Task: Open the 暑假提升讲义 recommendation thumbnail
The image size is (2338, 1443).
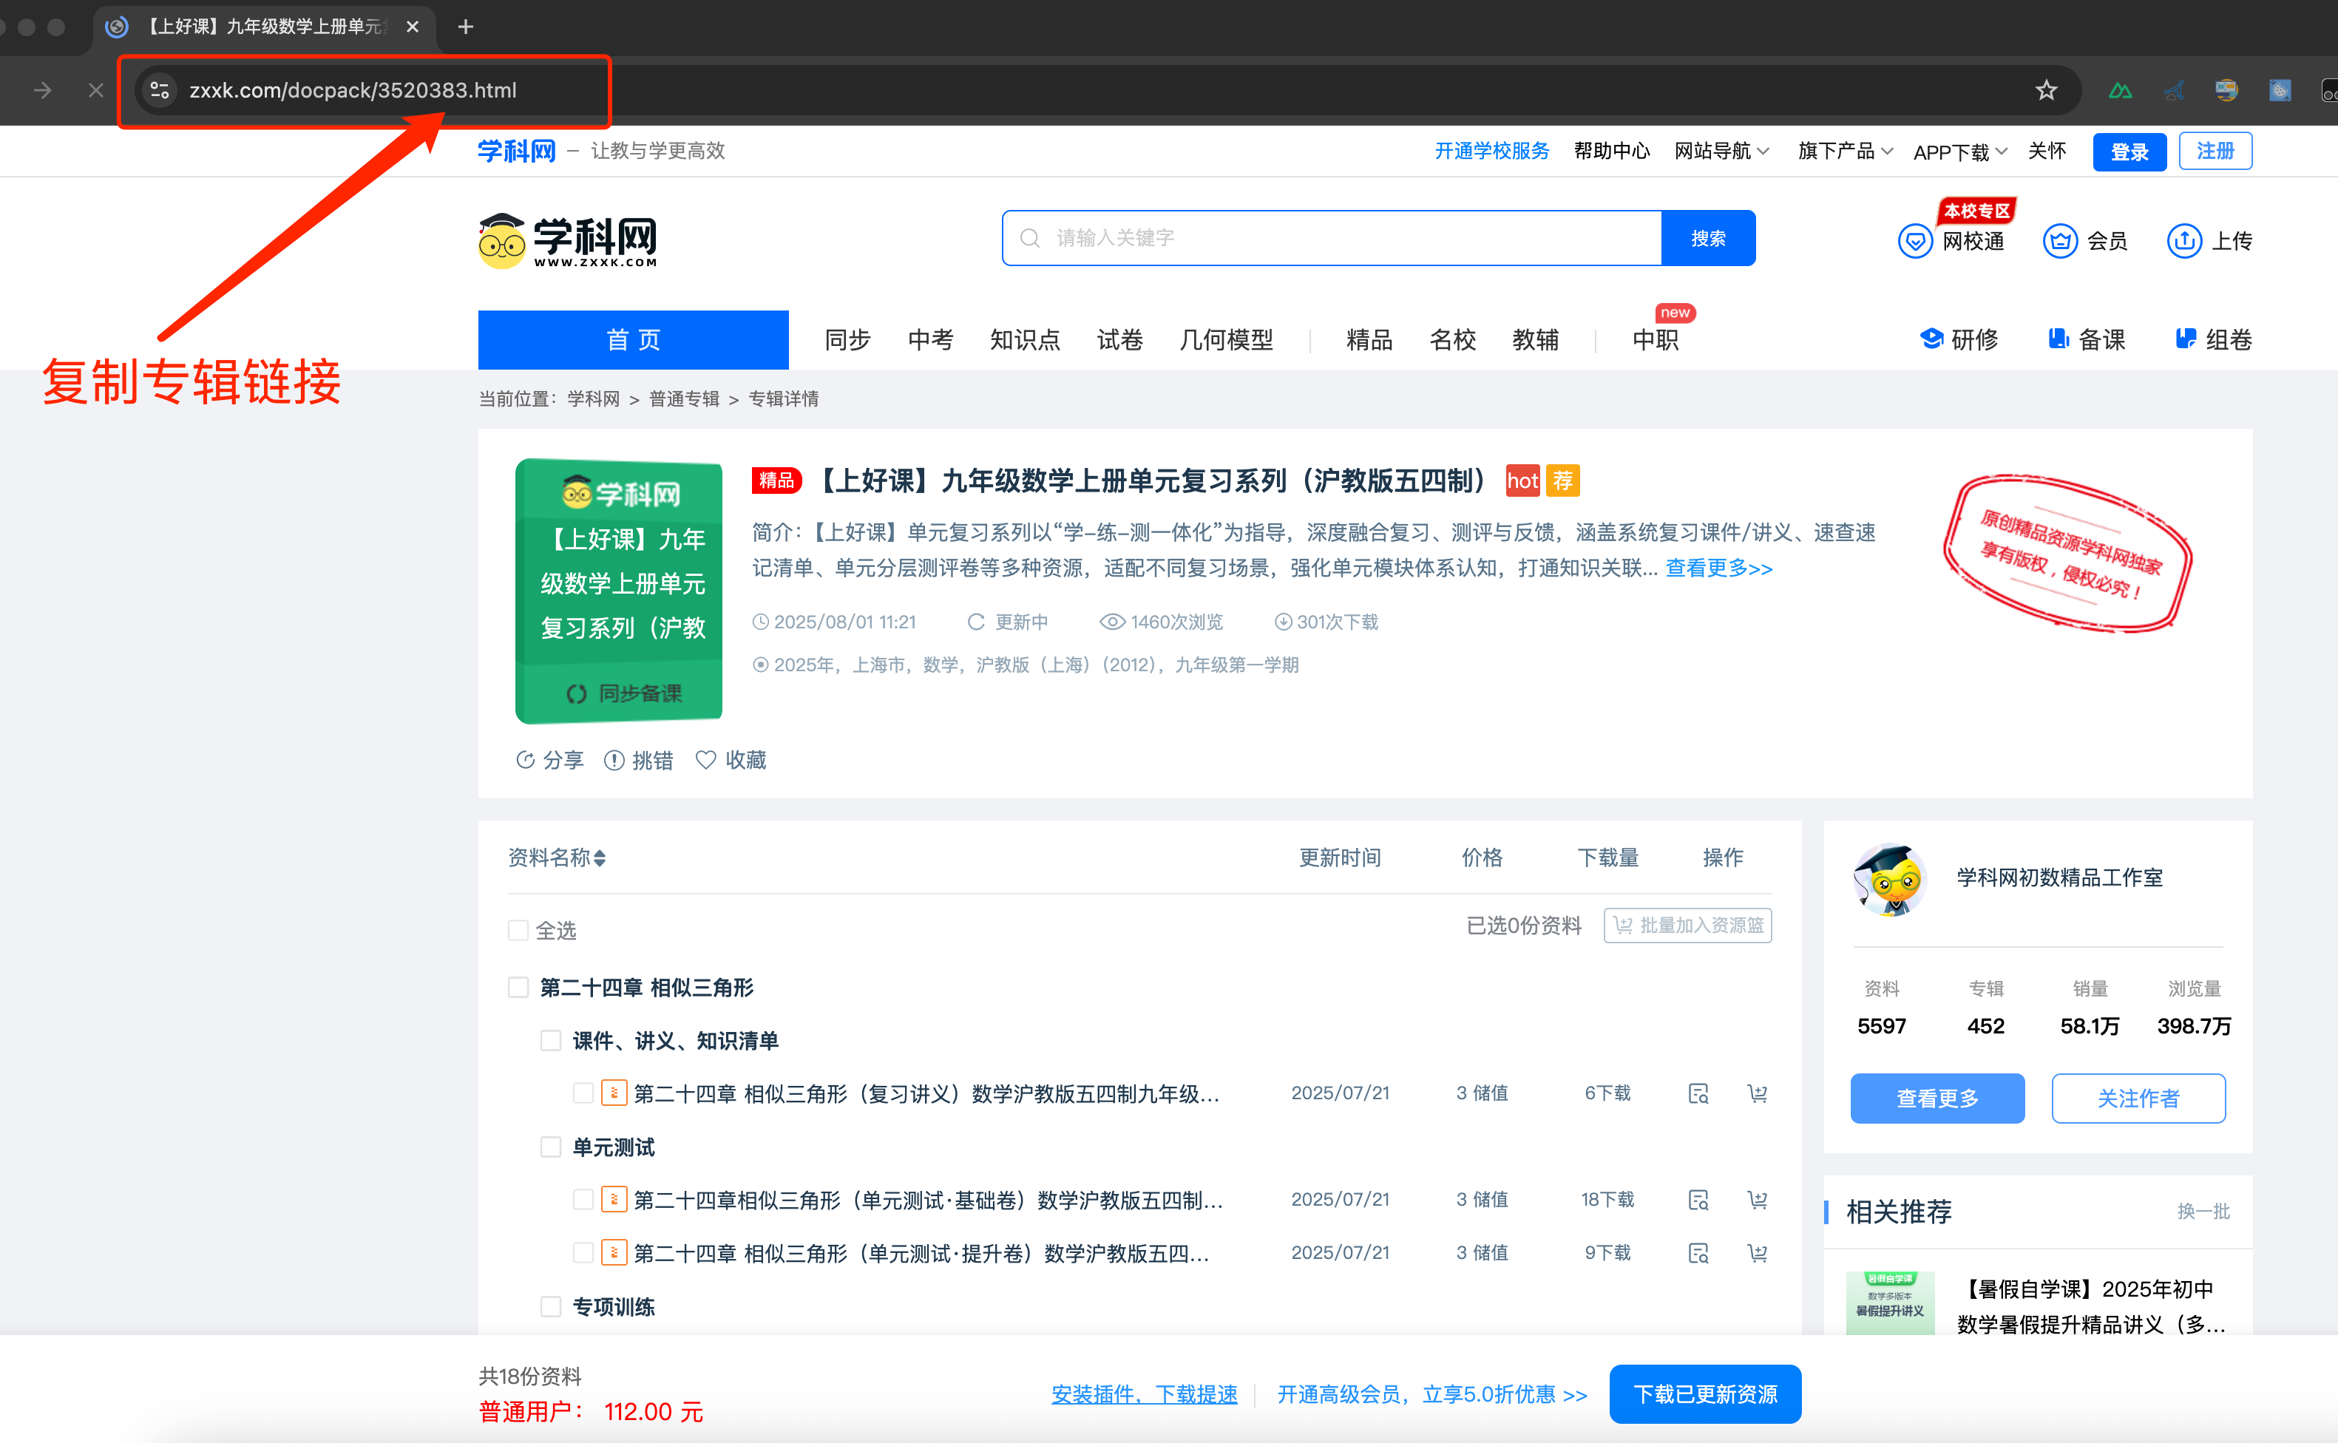Action: point(1889,1302)
